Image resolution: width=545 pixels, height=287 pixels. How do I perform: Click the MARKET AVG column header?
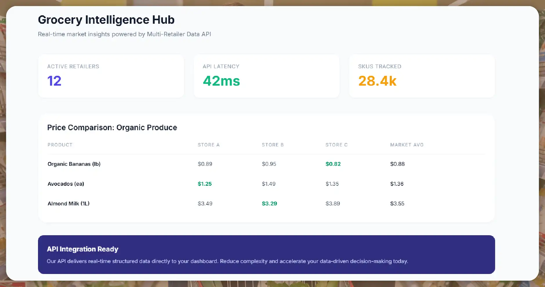[407, 145]
